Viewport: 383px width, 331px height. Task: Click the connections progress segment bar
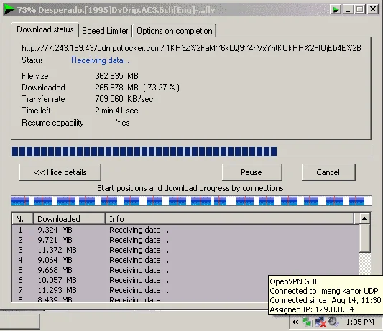pyautogui.click(x=191, y=200)
